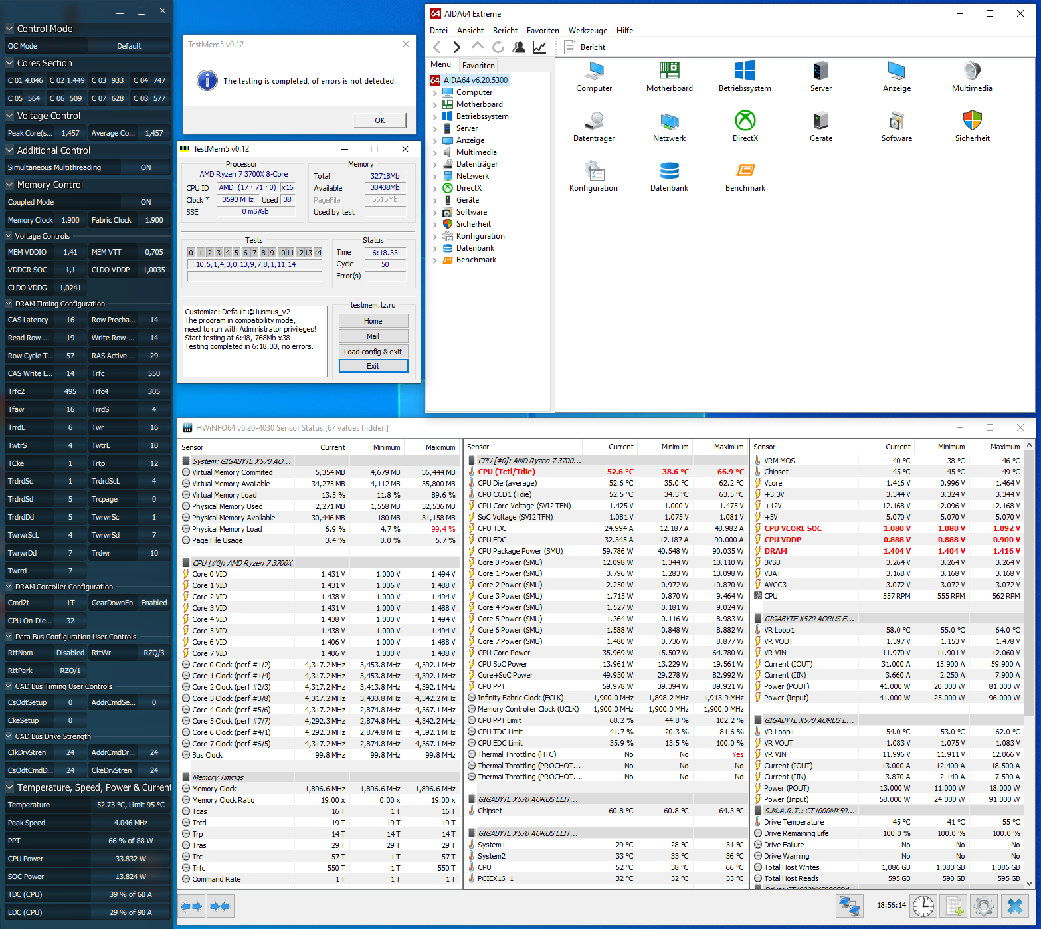
Task: Go back with AIDA64 back arrow
Action: (x=436, y=47)
